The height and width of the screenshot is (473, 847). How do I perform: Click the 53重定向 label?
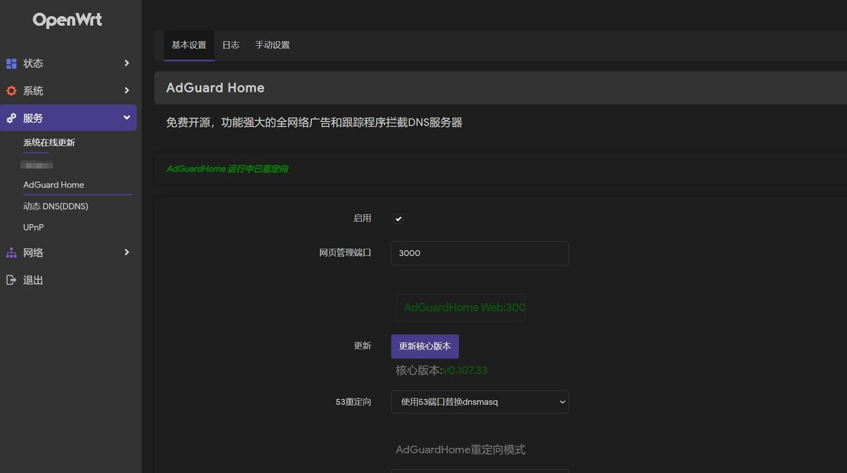tap(353, 402)
